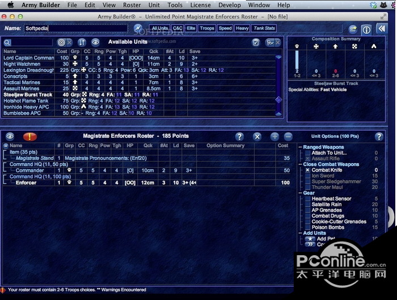Viewport: 397px width, 300px height.
Task: Open the roster info (i) button
Action: [x=366, y=29]
